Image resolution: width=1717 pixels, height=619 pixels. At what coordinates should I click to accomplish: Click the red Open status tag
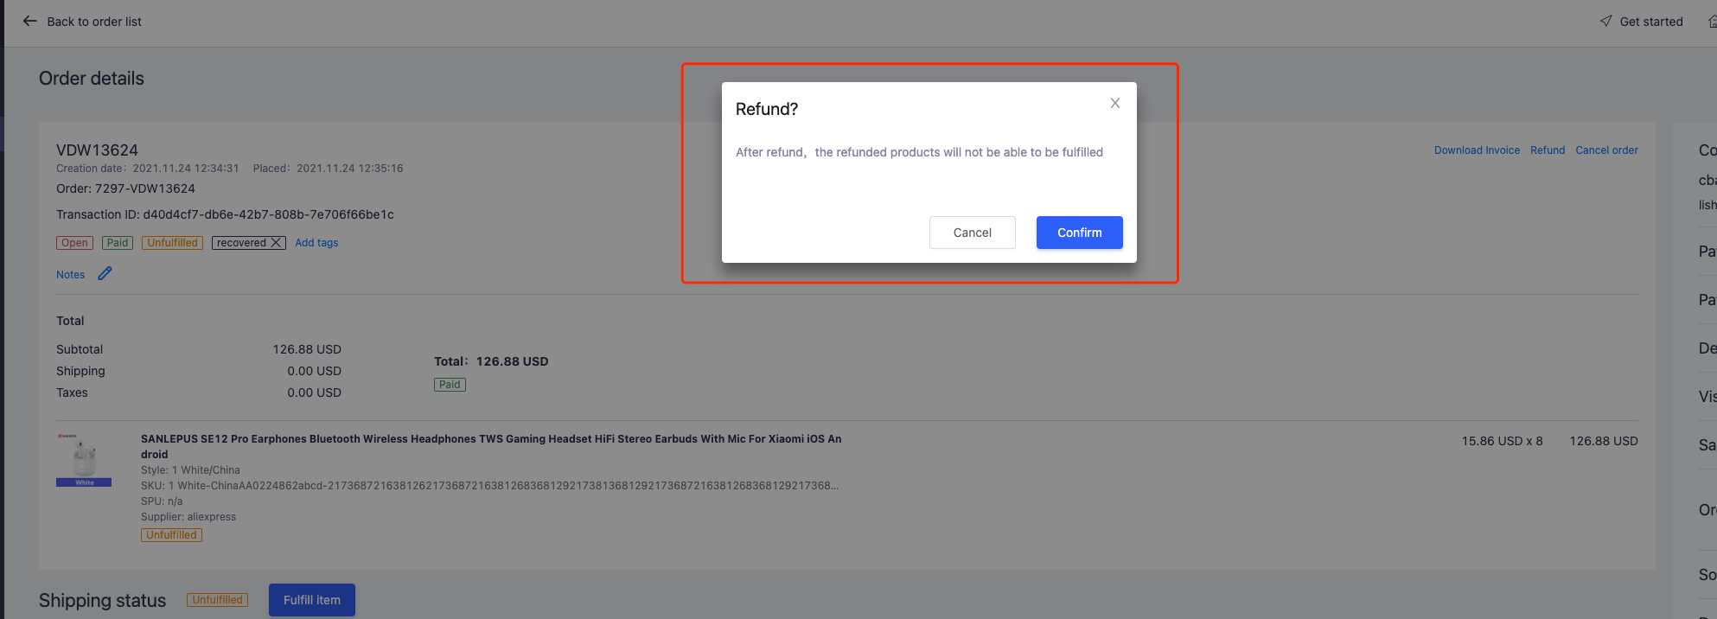coord(74,243)
